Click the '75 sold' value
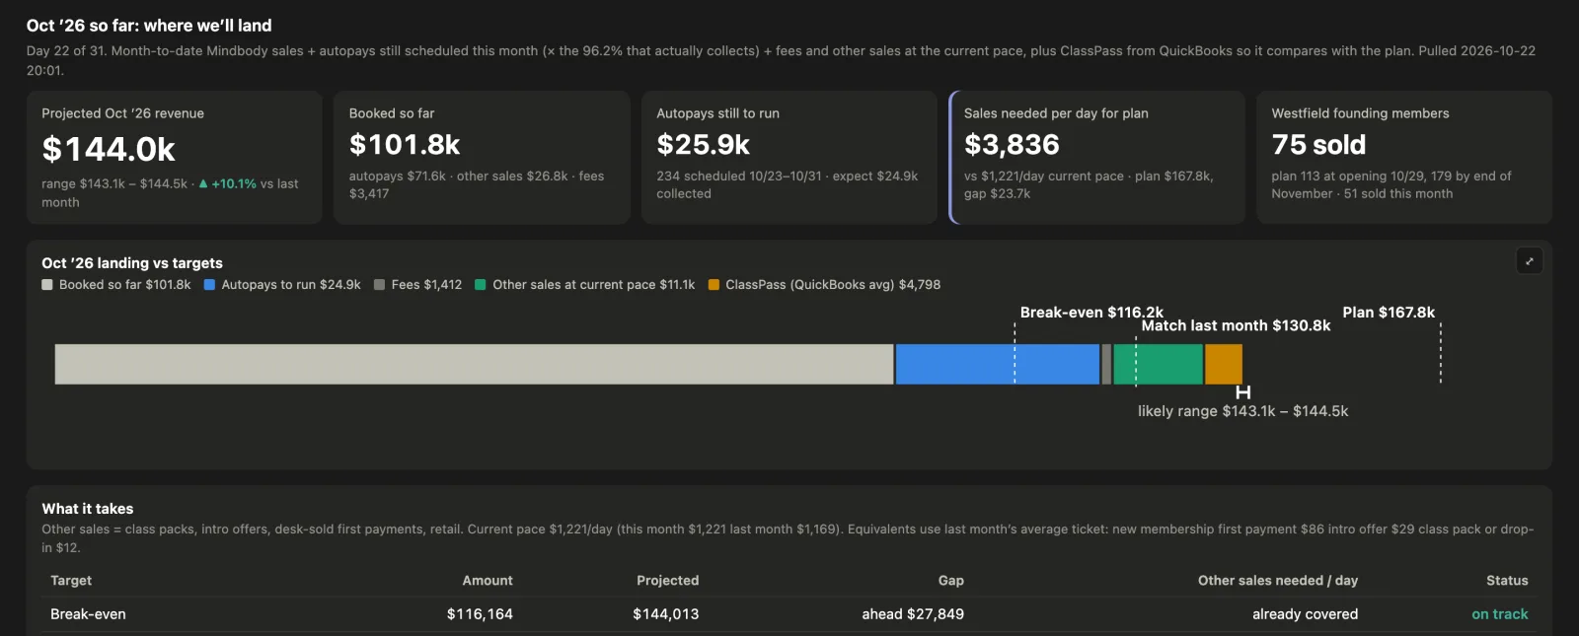The height and width of the screenshot is (636, 1579). 1318,145
